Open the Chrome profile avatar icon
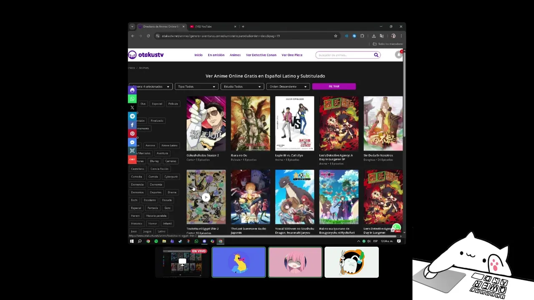This screenshot has width=534, height=300. (393, 36)
